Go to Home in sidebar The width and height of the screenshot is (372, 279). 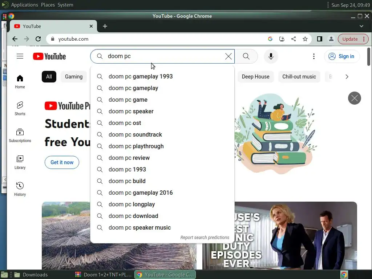(20, 82)
